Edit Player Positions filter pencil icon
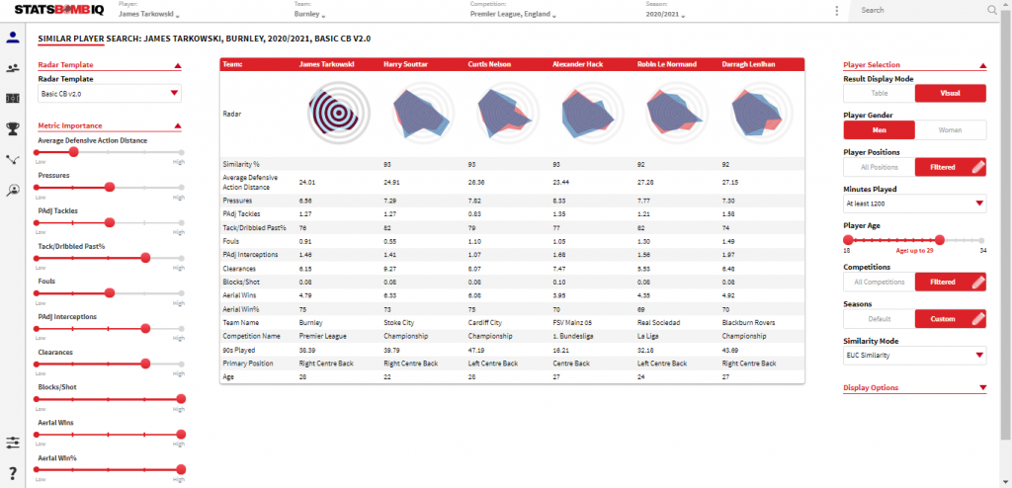This screenshot has width=1012, height=488. pos(977,167)
